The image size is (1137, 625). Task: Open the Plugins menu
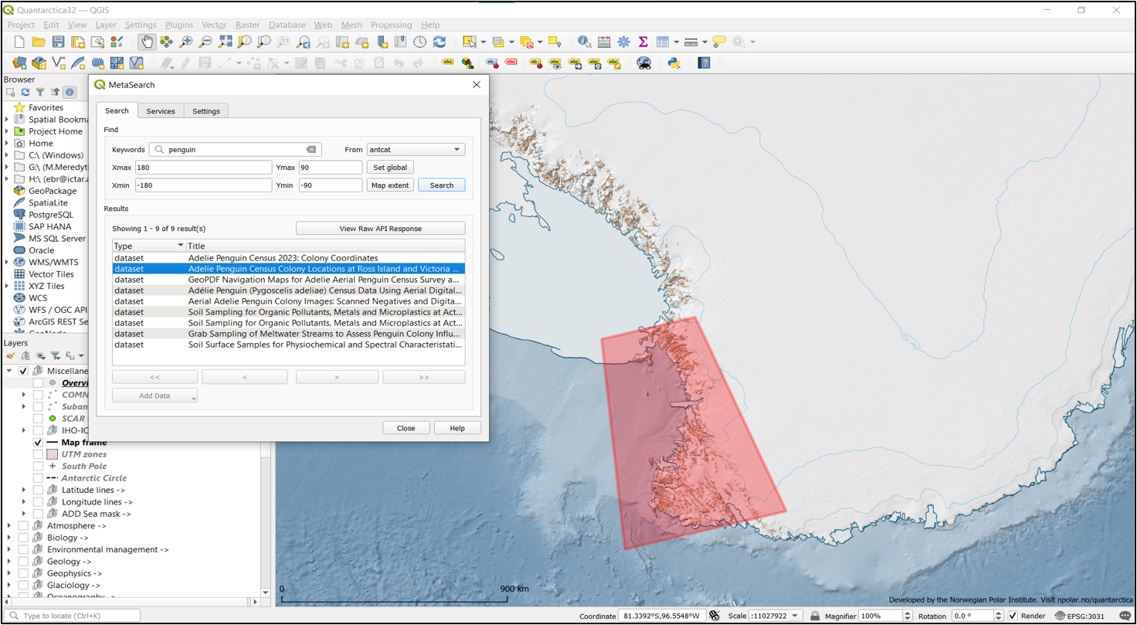point(179,25)
